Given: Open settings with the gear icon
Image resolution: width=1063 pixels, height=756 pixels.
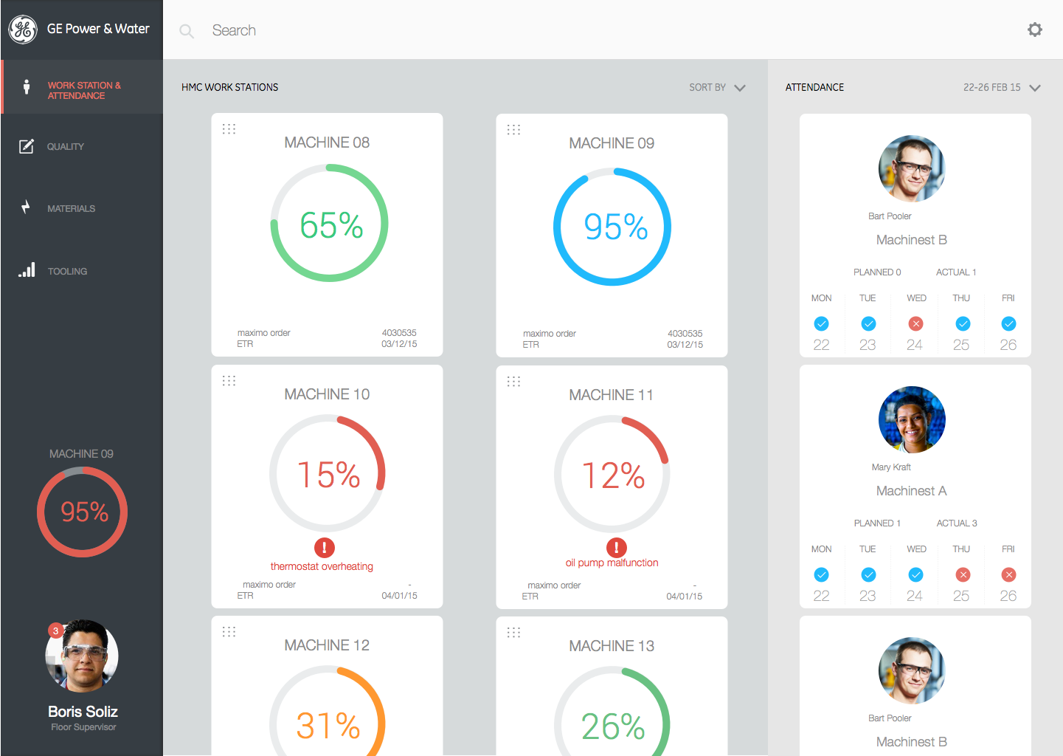Looking at the screenshot, I should click(x=1035, y=30).
